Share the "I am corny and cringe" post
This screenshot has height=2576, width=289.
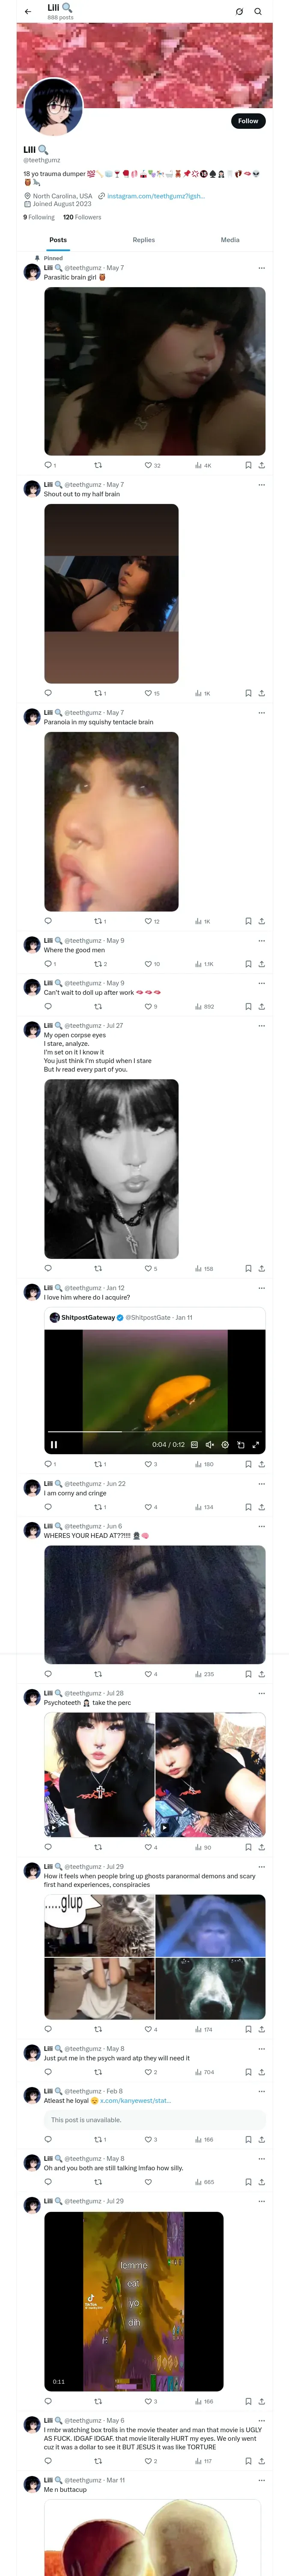(261, 1507)
